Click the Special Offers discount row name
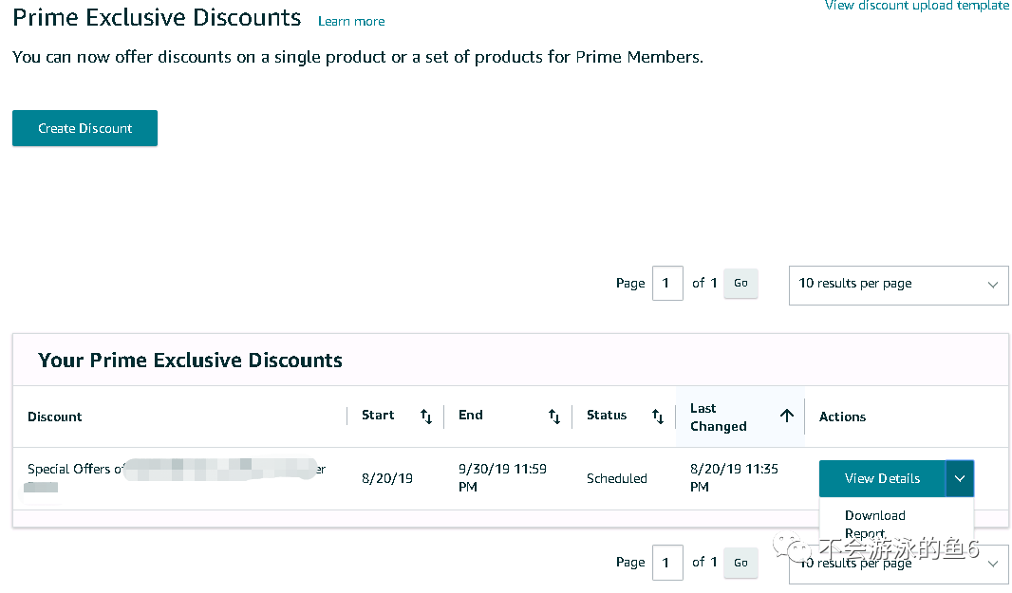The width and height of the screenshot is (1012, 593). pyautogui.click(x=72, y=469)
